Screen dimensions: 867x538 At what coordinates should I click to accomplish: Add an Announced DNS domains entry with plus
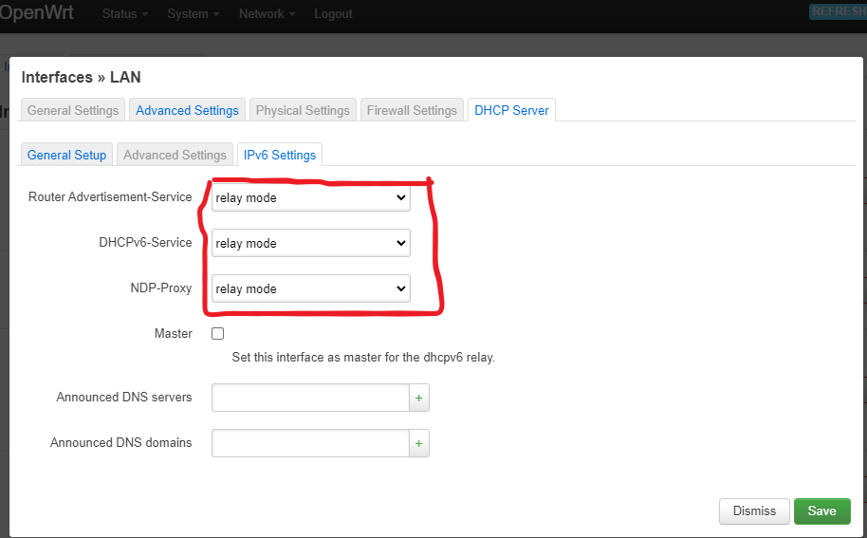click(x=418, y=443)
